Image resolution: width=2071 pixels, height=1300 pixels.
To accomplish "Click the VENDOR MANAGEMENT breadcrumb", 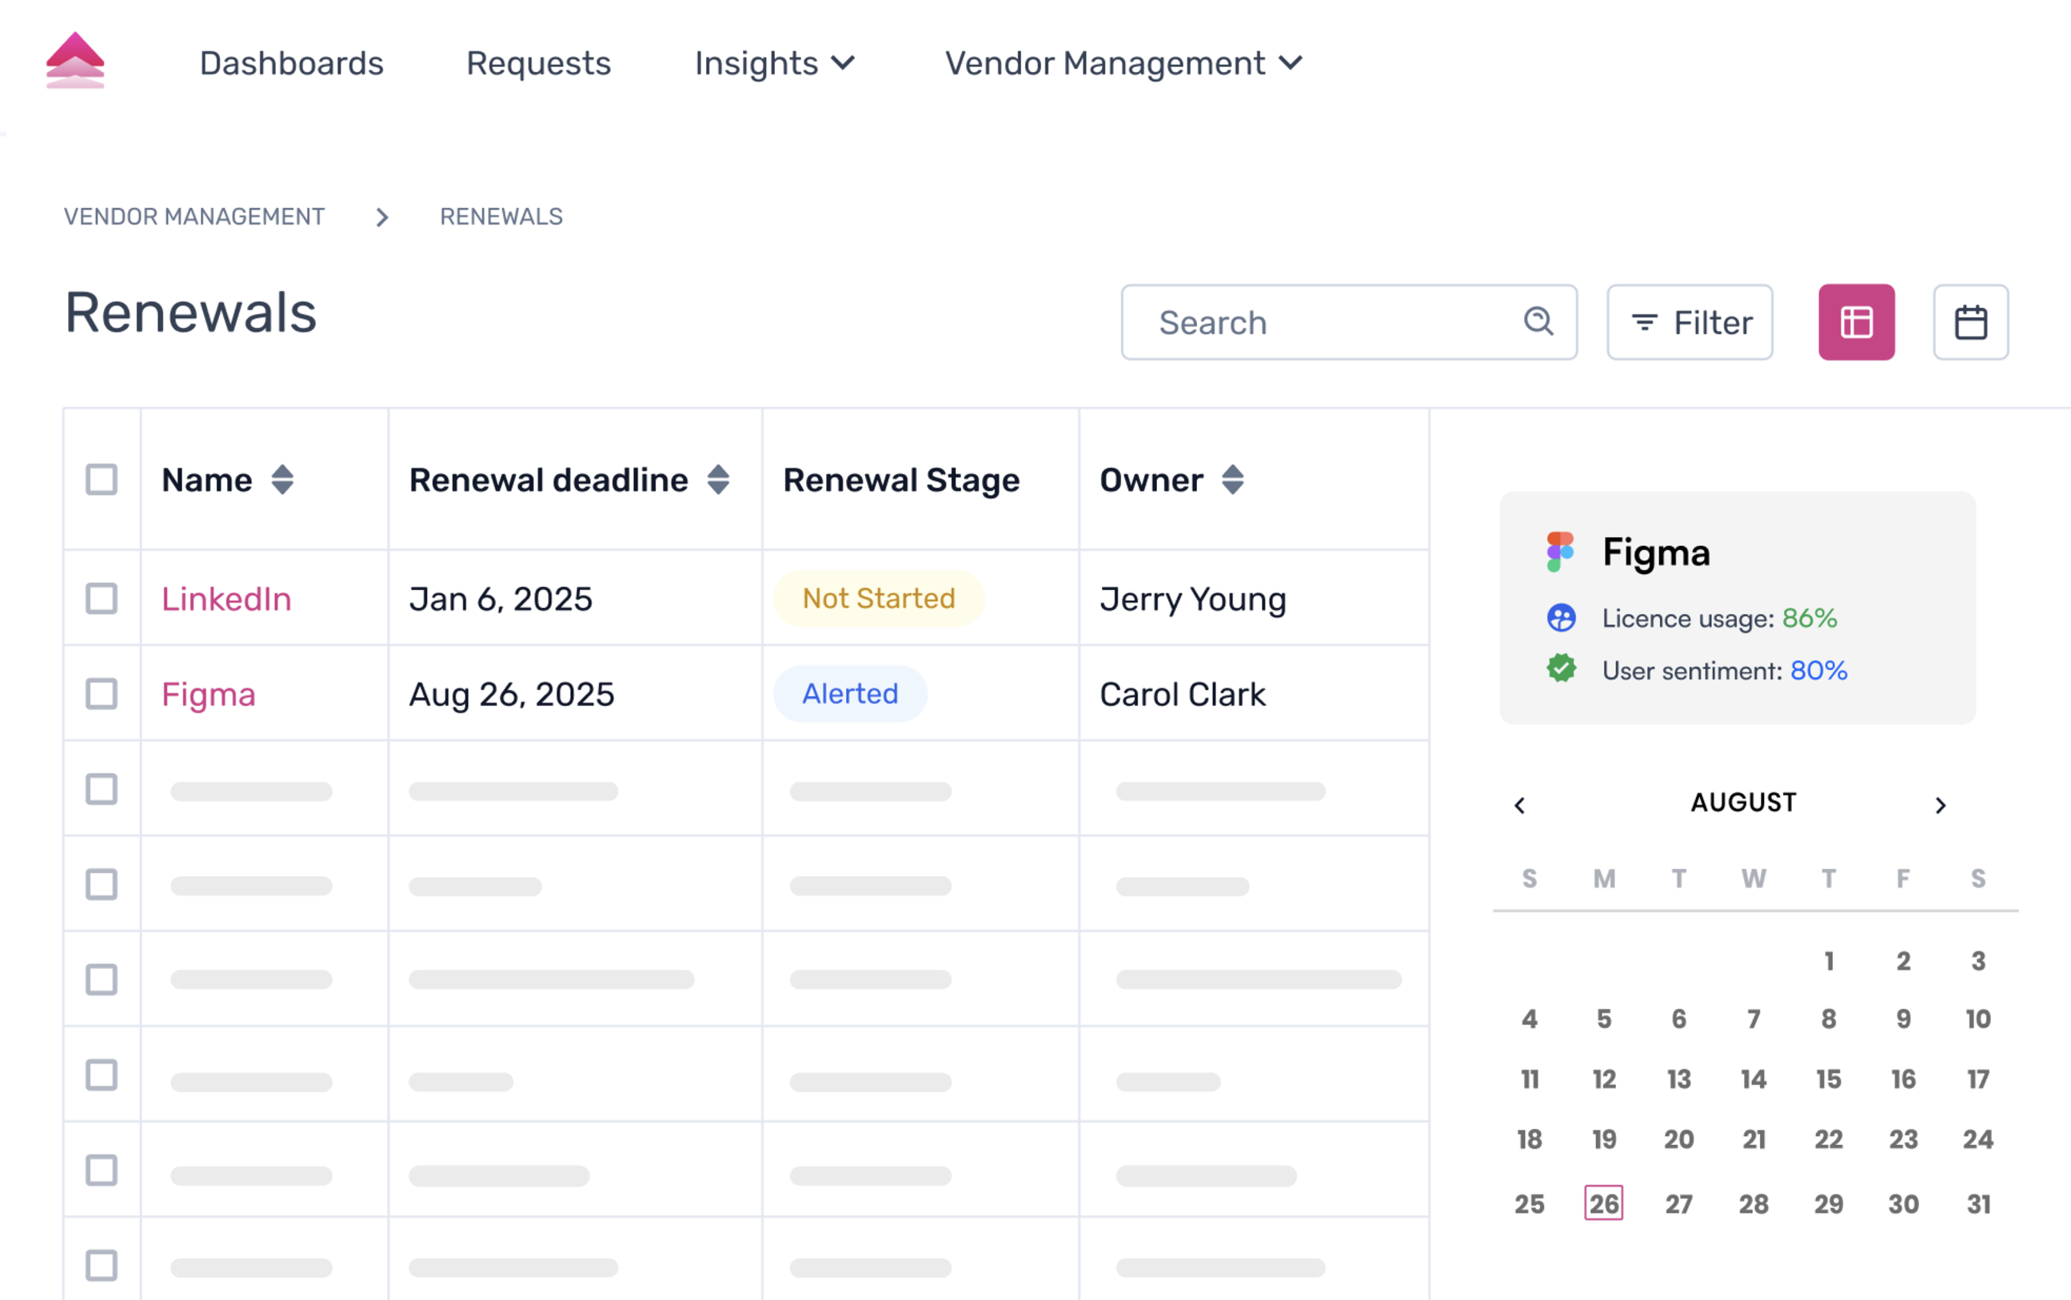I will tap(194, 217).
